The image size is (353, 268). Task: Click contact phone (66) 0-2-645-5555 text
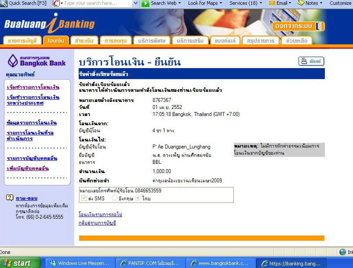tap(45, 217)
